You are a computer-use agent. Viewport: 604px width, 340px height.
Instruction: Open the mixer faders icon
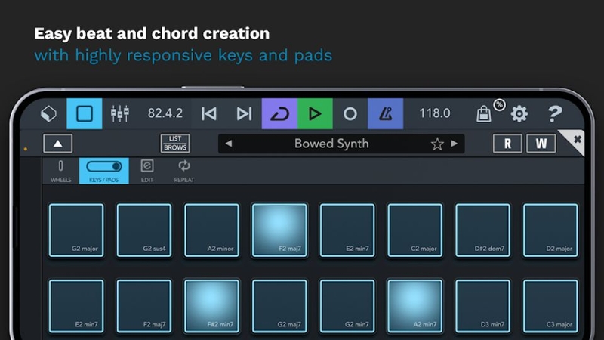coord(120,114)
